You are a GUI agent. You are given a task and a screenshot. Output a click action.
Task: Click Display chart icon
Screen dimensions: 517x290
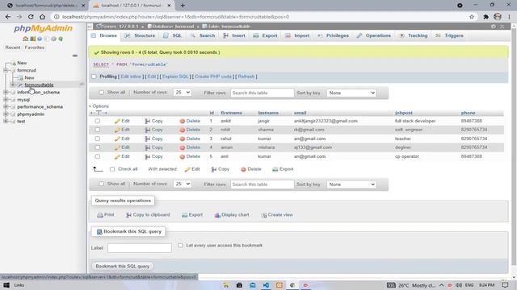217,215
